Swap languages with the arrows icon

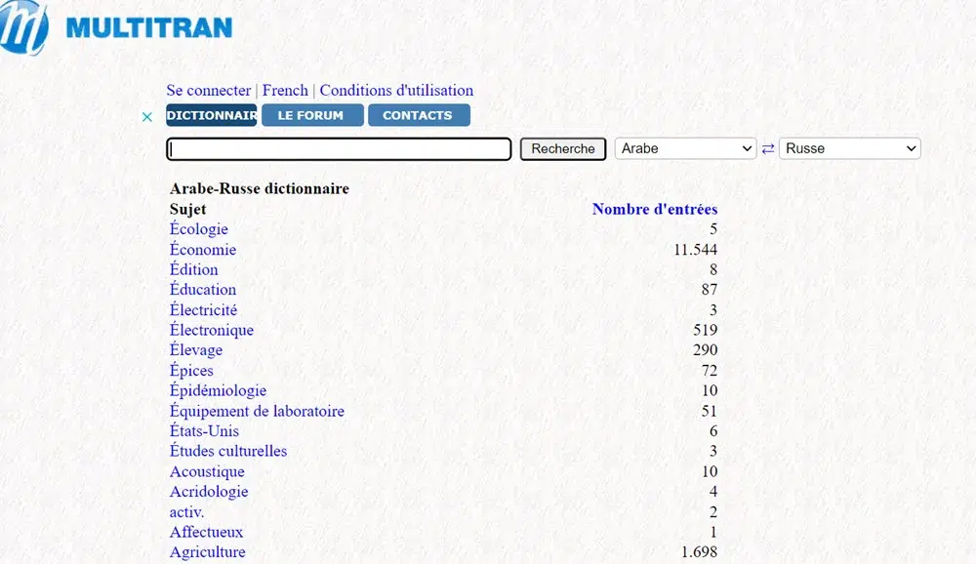[768, 148]
